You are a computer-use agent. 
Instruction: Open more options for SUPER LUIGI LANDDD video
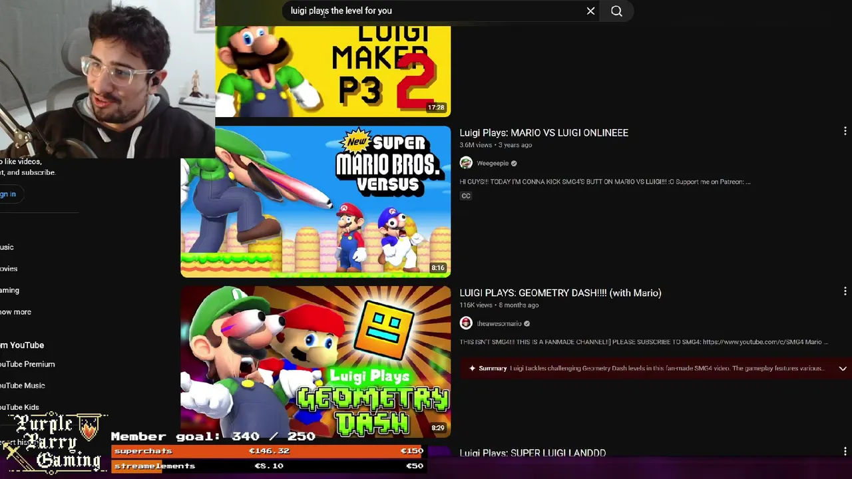click(845, 452)
